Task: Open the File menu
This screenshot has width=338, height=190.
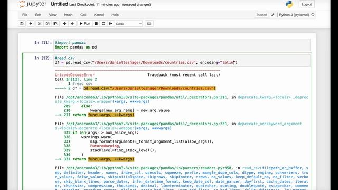Action: pos(25,15)
